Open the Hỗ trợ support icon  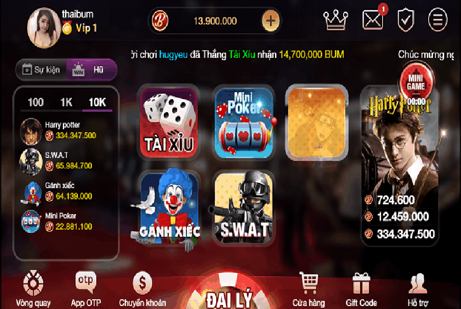[x=418, y=283]
